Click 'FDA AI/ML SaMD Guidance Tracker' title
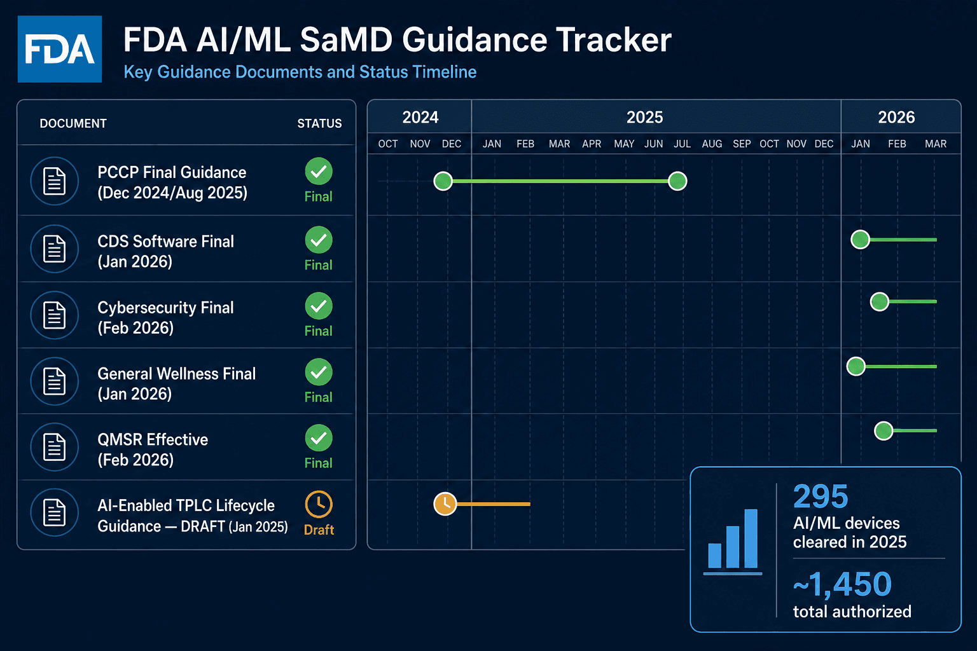Image resolution: width=977 pixels, height=651 pixels. point(397,39)
